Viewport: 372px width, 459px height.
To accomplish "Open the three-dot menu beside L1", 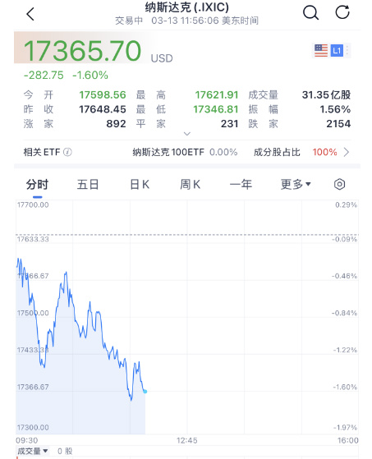I will (347, 51).
